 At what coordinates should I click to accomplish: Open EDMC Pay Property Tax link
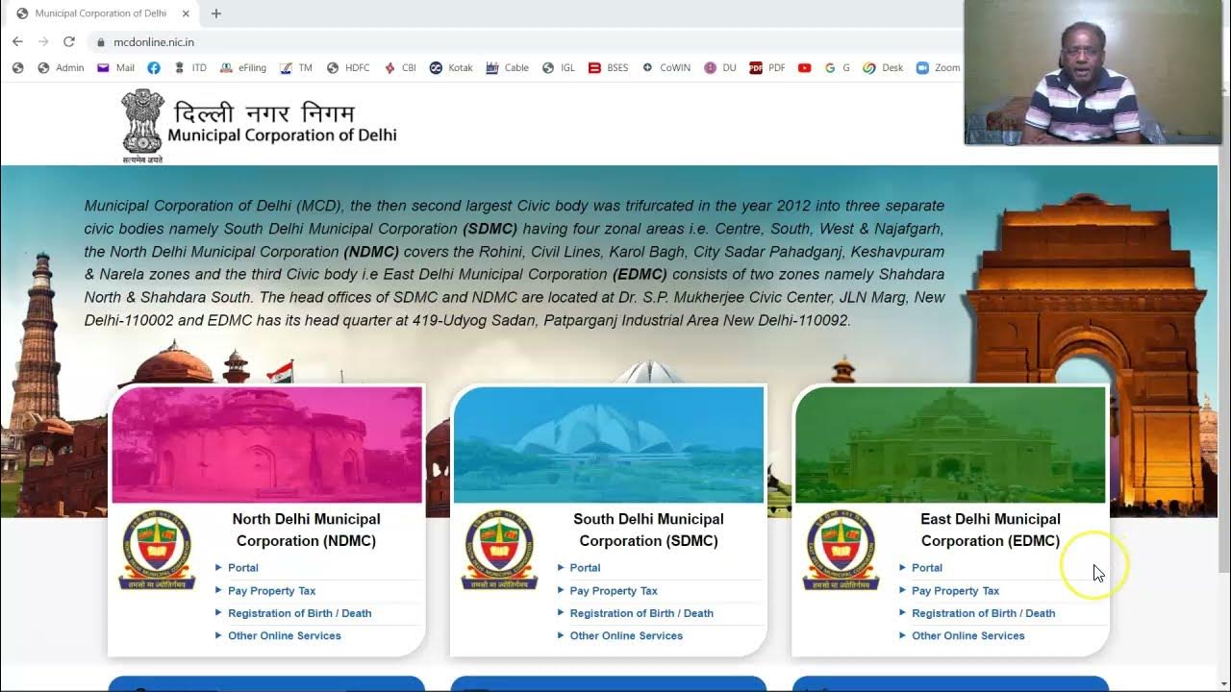tap(955, 591)
